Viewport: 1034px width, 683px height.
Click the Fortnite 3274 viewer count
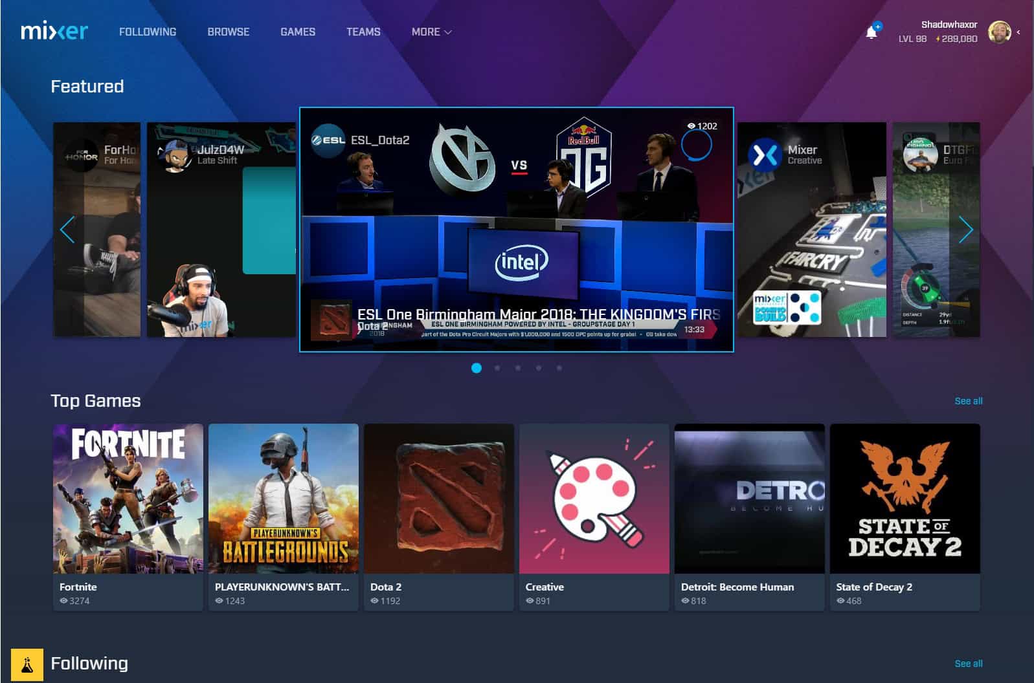pyautogui.click(x=74, y=601)
